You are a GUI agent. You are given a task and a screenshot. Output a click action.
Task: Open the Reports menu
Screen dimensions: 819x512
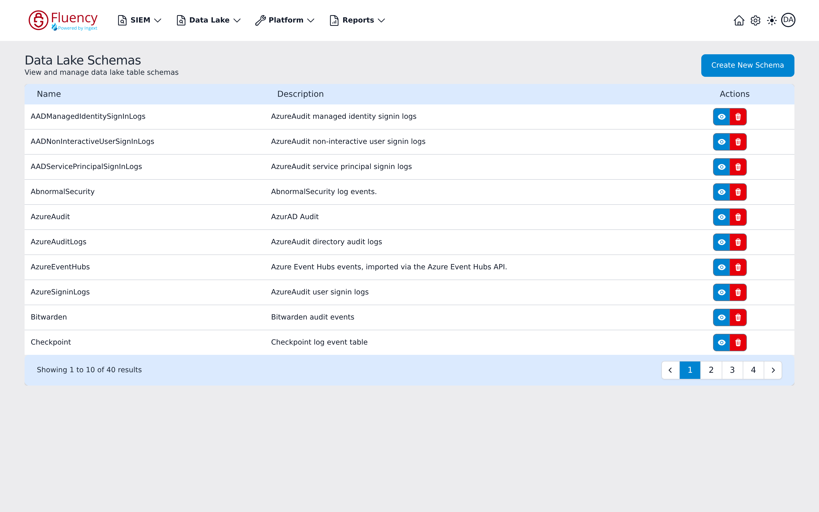tap(357, 20)
